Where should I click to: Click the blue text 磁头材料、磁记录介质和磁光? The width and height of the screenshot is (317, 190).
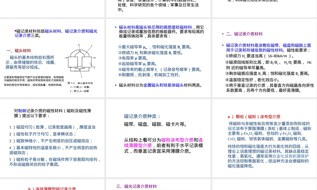click(71, 31)
